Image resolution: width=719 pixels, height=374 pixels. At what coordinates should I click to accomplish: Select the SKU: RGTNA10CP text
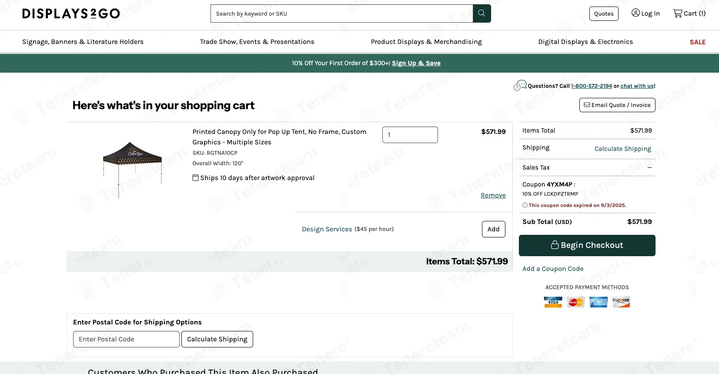(x=215, y=153)
